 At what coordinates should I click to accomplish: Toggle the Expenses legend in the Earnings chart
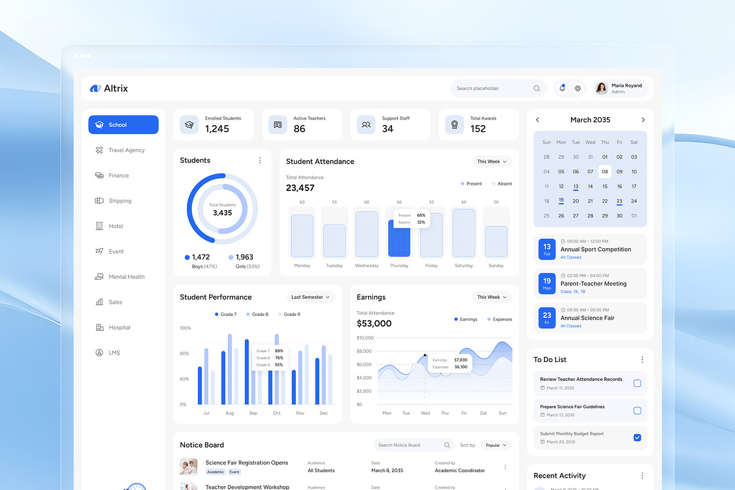500,319
